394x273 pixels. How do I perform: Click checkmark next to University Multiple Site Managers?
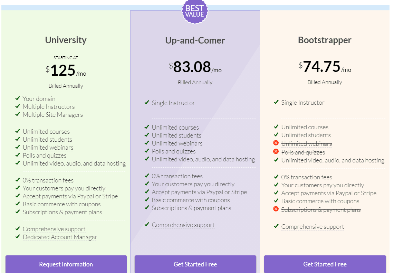pyautogui.click(x=18, y=114)
